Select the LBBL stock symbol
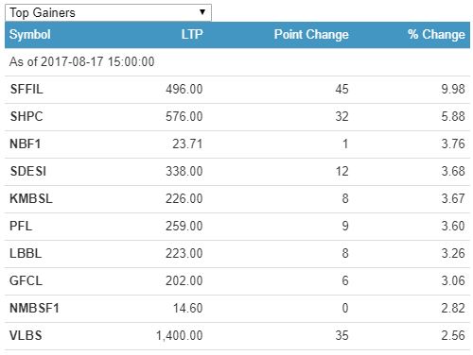This screenshot has height=355, width=473. click(x=26, y=254)
